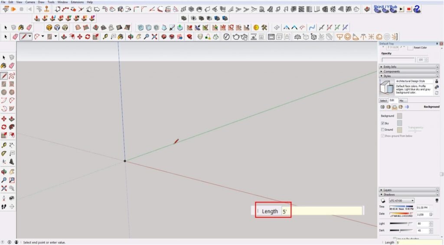Image resolution: width=444 pixels, height=245 pixels.
Task: Select the Look Around eye tool
Action: (x=12, y=198)
